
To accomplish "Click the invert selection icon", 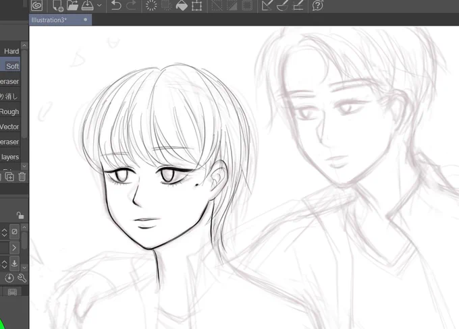I will pos(232,5).
